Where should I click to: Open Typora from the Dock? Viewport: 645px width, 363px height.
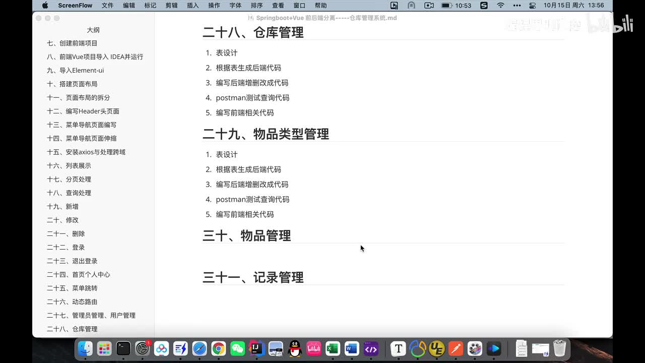[399, 348]
